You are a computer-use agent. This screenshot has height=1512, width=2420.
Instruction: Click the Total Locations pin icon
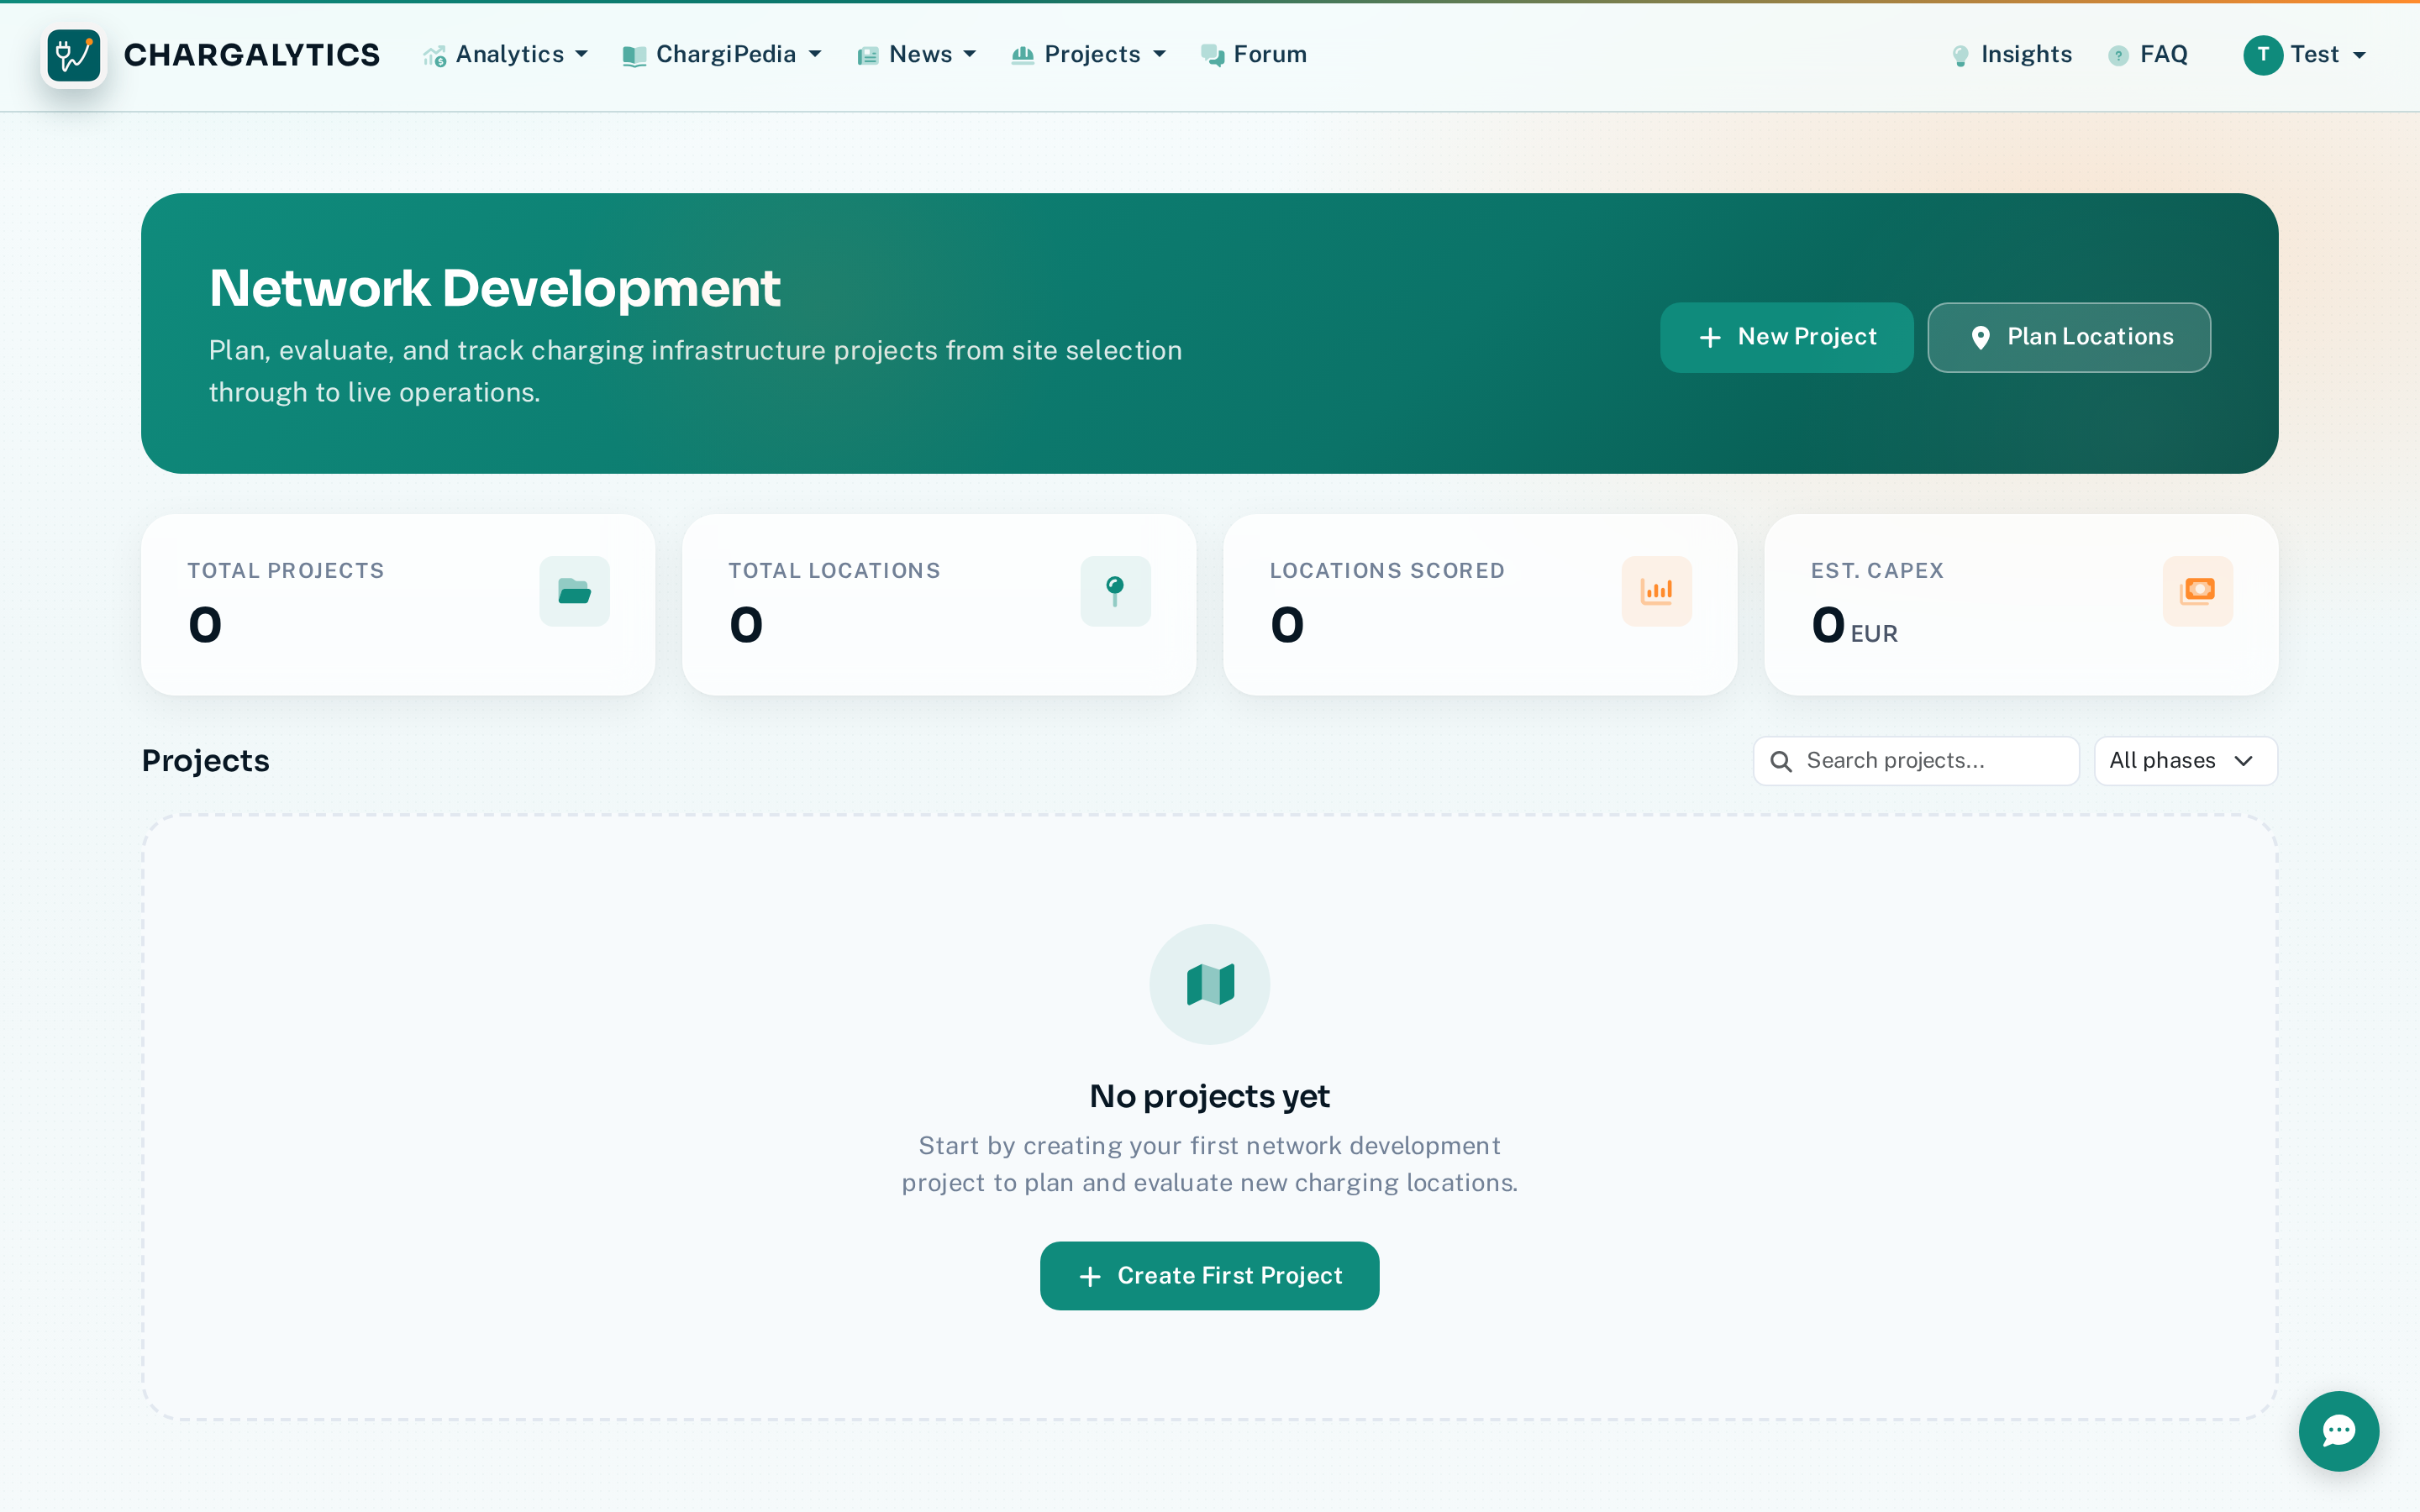point(1115,591)
